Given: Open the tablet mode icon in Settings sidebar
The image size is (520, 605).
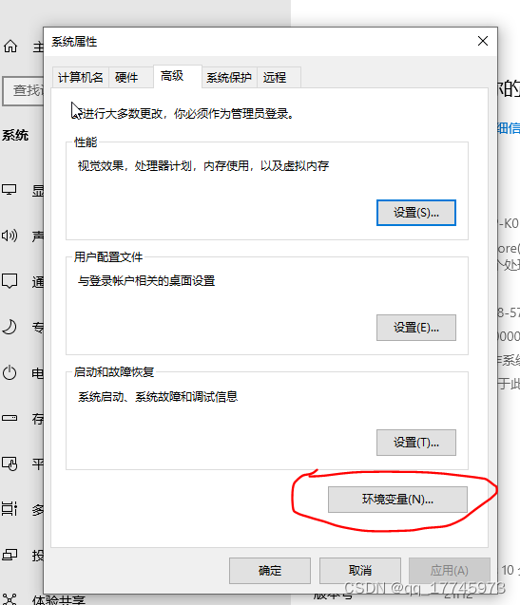Looking at the screenshot, I should (10, 463).
